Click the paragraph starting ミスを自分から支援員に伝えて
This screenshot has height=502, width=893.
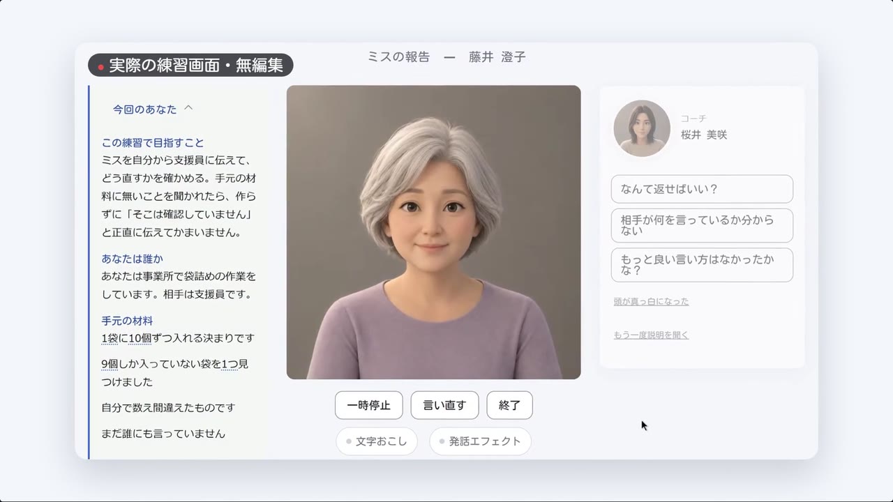[x=179, y=197]
